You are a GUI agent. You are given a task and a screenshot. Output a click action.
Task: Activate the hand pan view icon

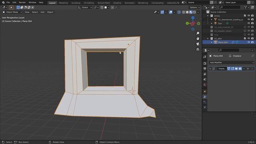[198, 39]
